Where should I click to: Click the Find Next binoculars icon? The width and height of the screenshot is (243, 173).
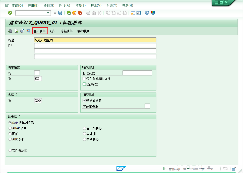[x=99, y=13]
